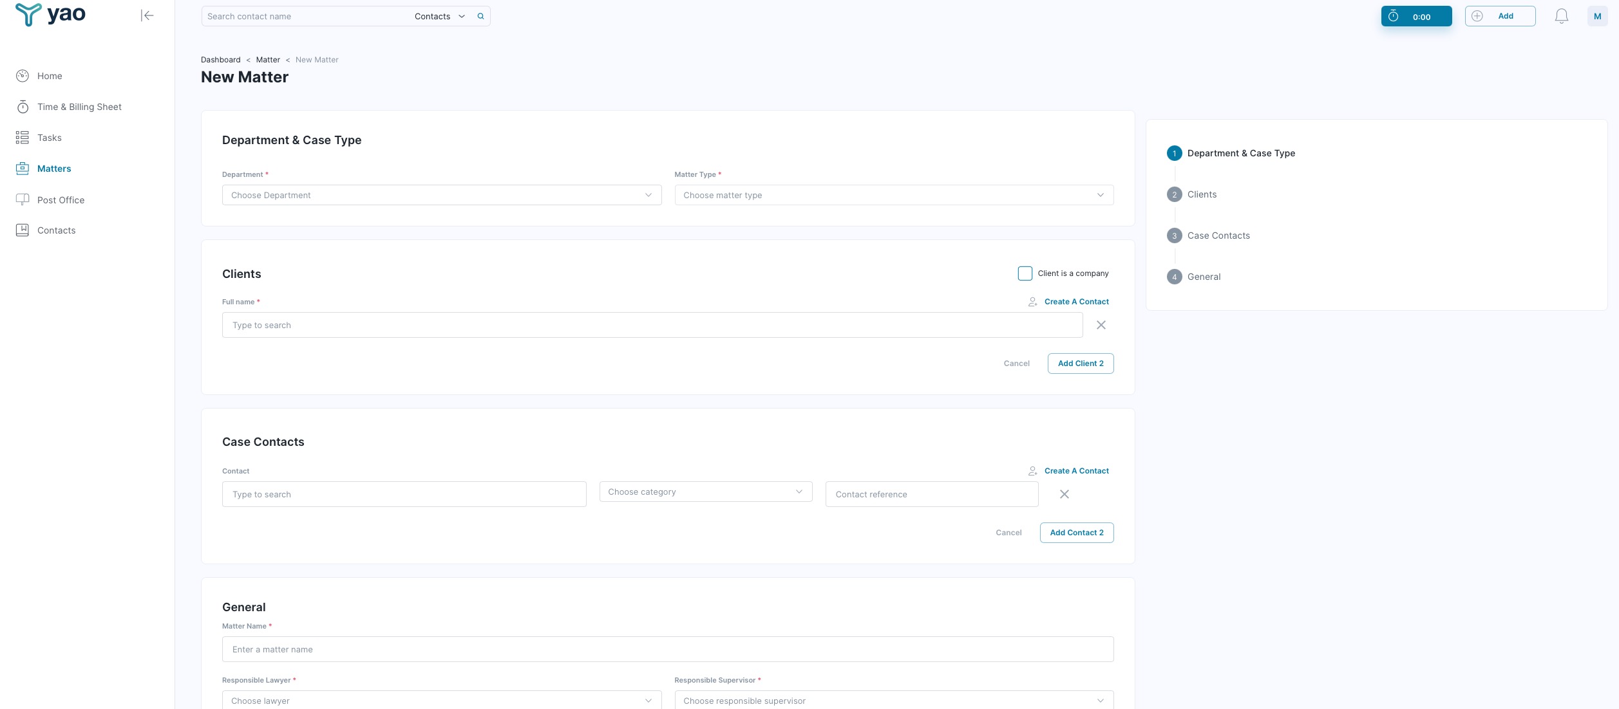Click Department & Case Type step label
The image size is (1619, 709).
(1241, 153)
